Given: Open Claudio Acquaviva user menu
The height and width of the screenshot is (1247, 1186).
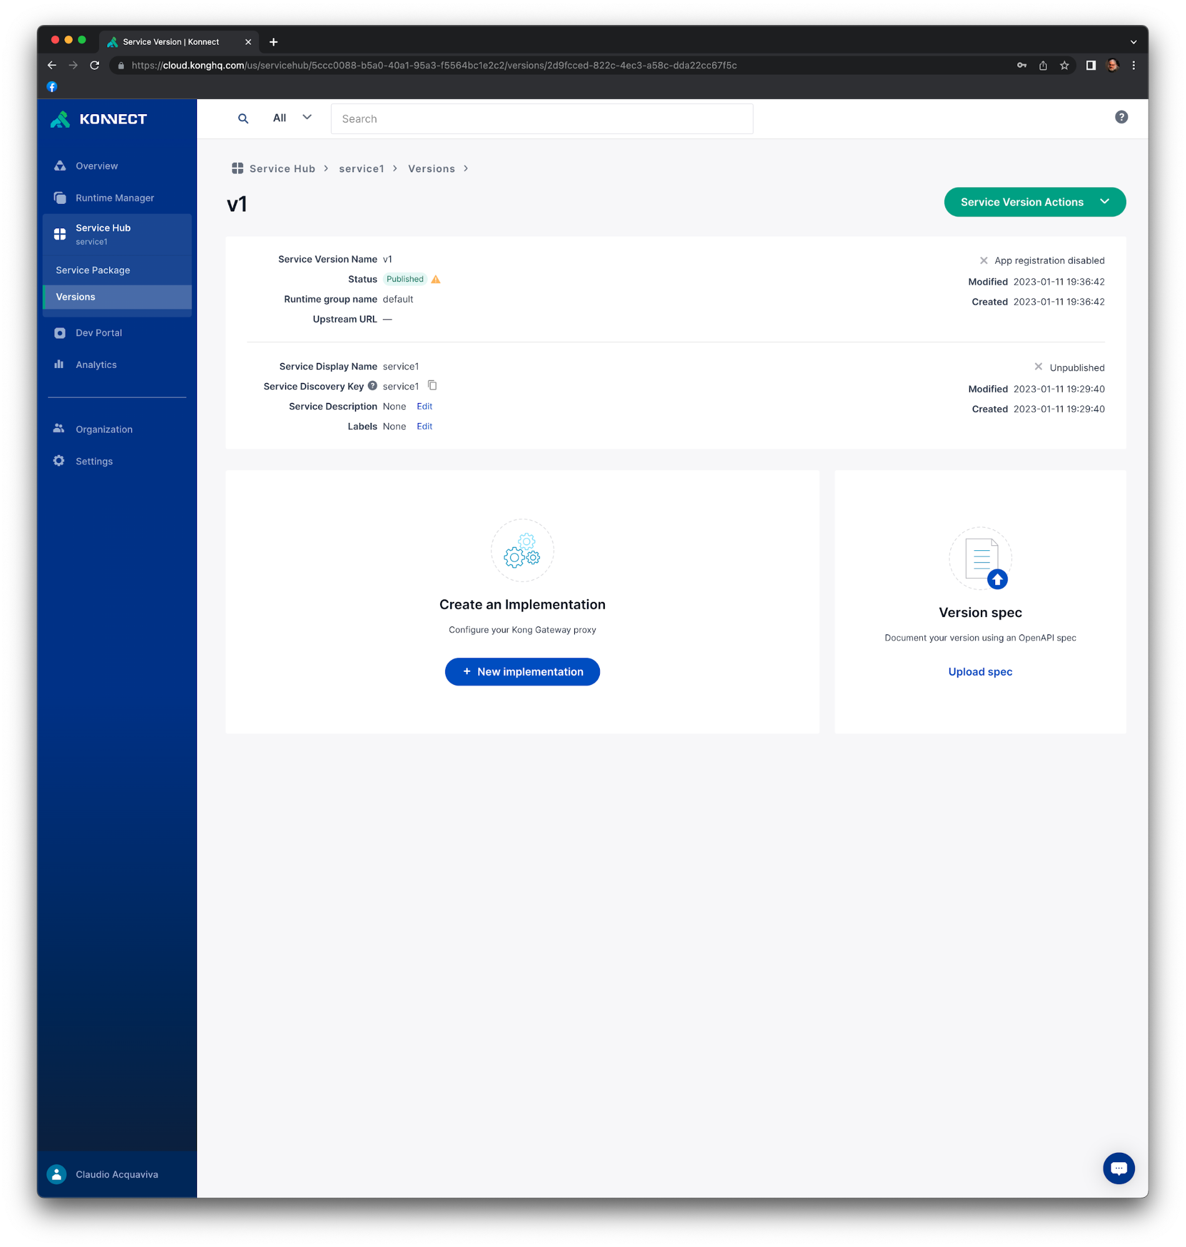Looking at the screenshot, I should click(117, 1174).
